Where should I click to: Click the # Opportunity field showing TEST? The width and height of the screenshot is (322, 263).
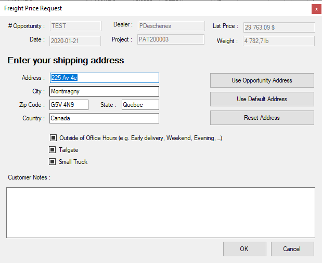pyautogui.click(x=75, y=26)
